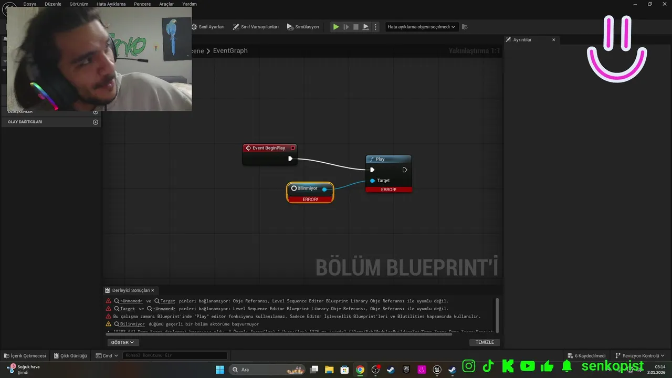Image resolution: width=672 pixels, height=378 pixels.
Task: Click the weather widget Soğuk hava
Action: (24, 369)
